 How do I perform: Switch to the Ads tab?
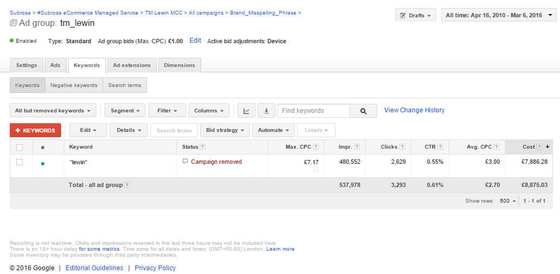pyautogui.click(x=55, y=65)
